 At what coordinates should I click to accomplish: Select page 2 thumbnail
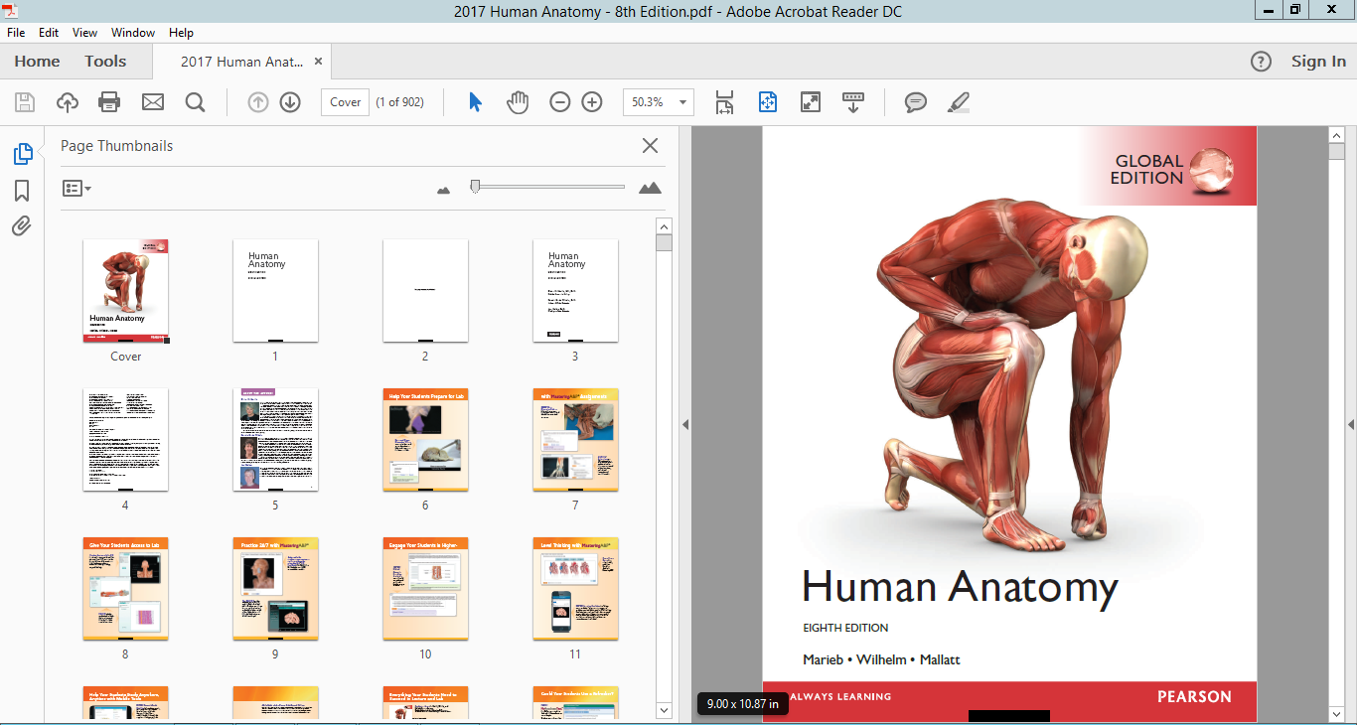point(425,291)
